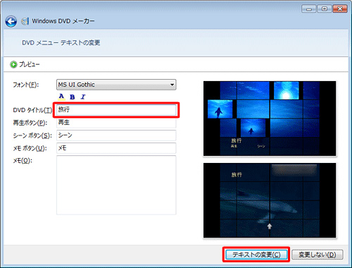Click the 変更しない button
This screenshot has width=352, height=268.
pyautogui.click(x=318, y=255)
